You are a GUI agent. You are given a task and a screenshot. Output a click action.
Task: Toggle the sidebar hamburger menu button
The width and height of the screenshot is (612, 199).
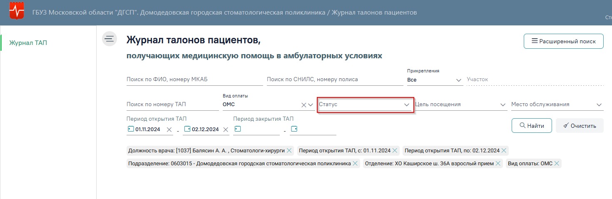(x=109, y=39)
